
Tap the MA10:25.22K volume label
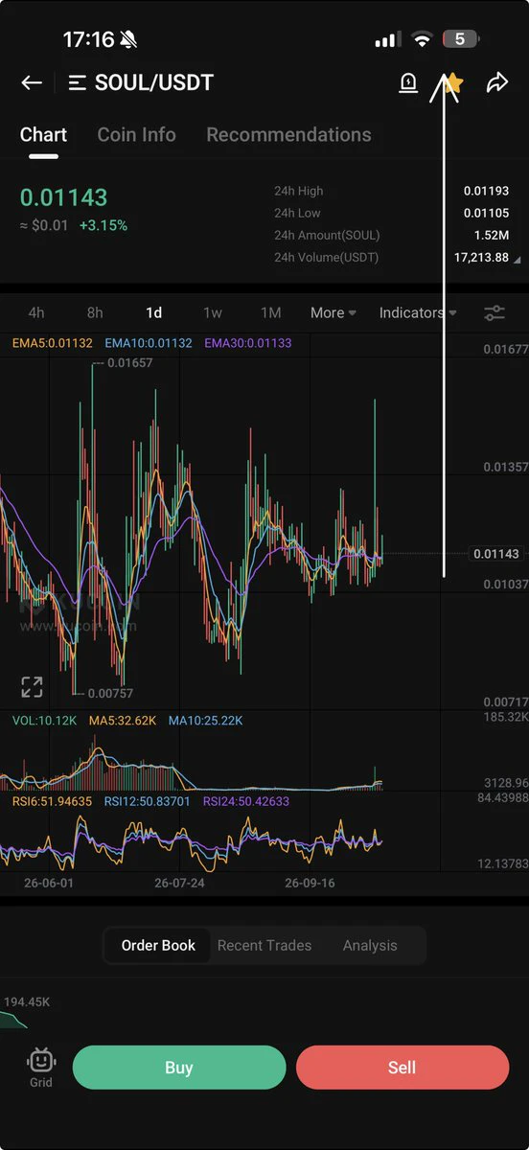[x=206, y=721]
